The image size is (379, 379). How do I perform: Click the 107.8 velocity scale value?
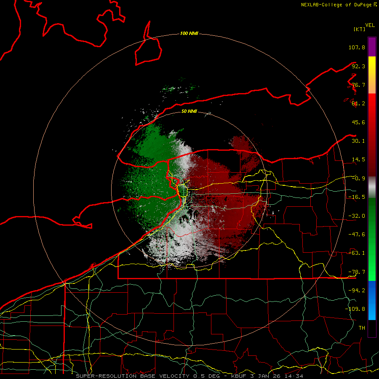[x=357, y=47]
